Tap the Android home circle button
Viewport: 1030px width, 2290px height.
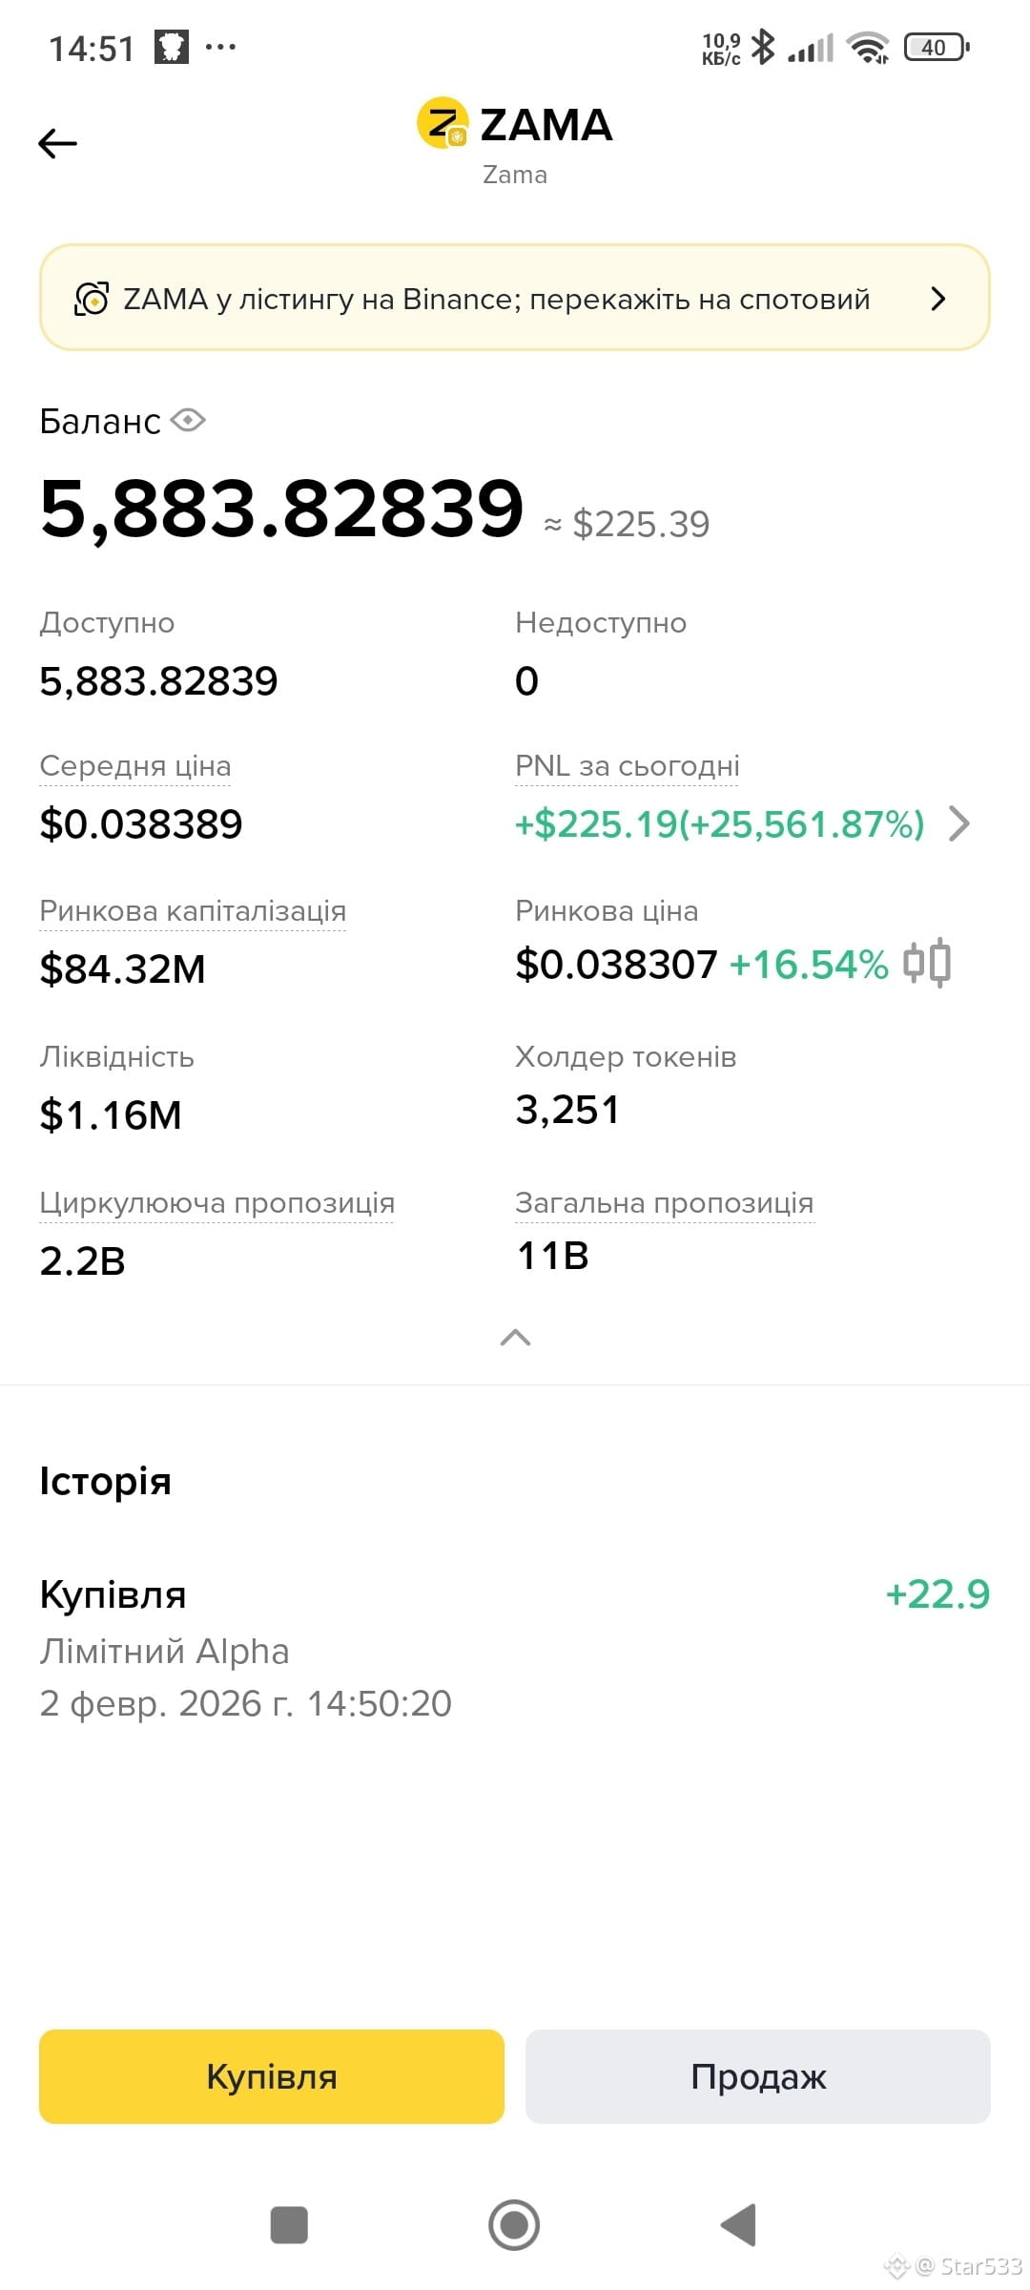[x=514, y=2225]
